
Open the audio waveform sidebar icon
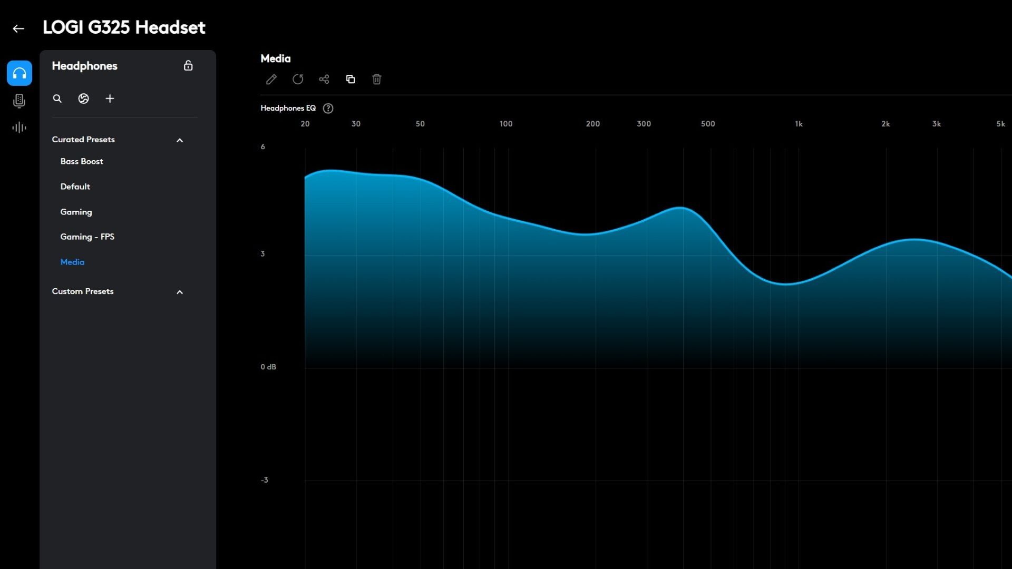pos(20,127)
